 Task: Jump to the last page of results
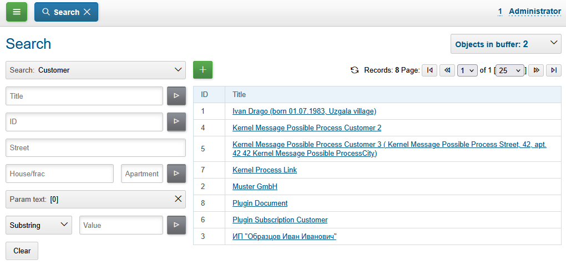click(x=553, y=70)
